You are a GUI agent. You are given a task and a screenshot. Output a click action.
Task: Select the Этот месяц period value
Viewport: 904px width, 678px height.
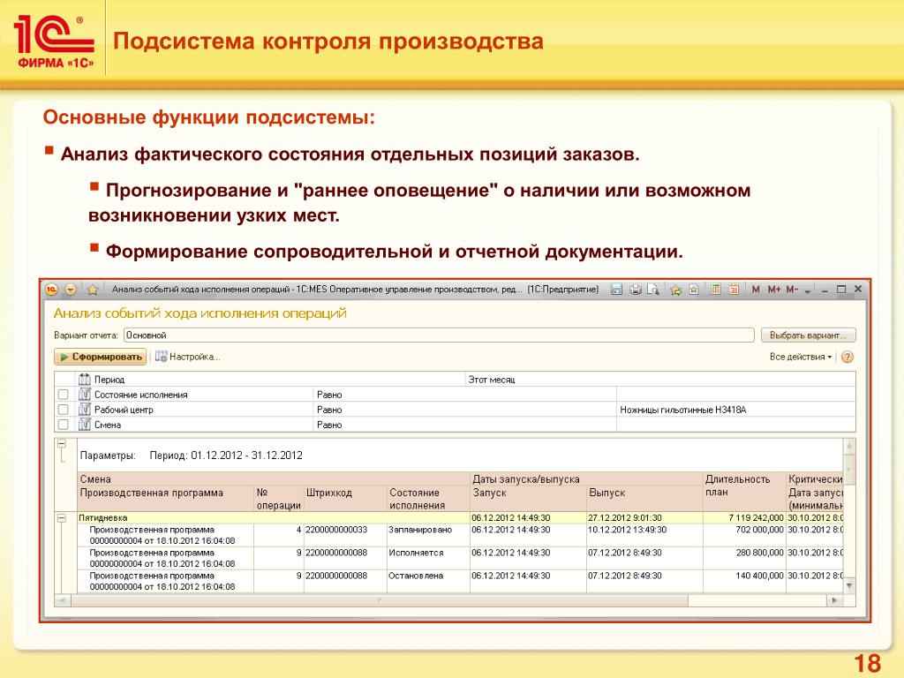[492, 380]
